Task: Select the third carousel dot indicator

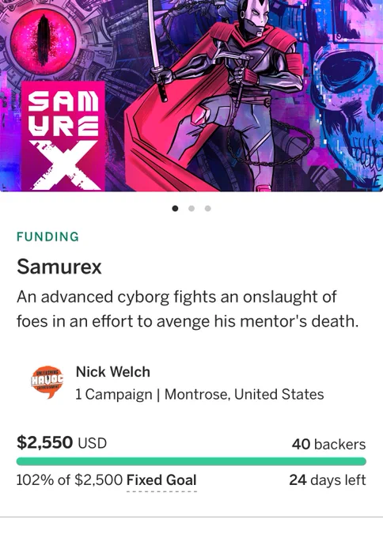Action: point(207,208)
